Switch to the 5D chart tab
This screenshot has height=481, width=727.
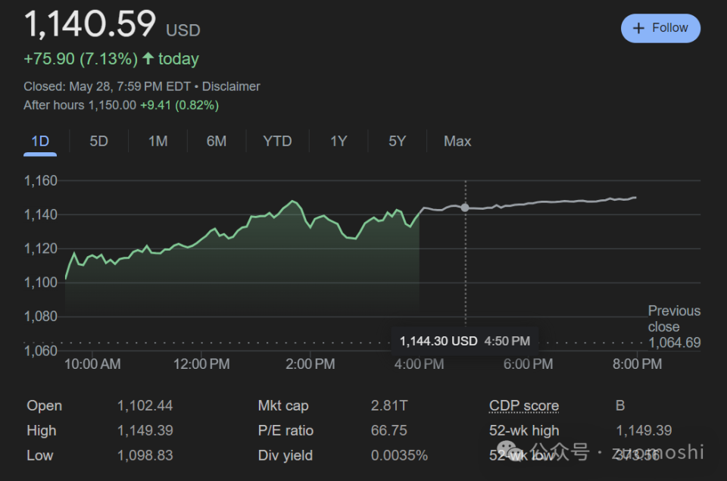(98, 141)
